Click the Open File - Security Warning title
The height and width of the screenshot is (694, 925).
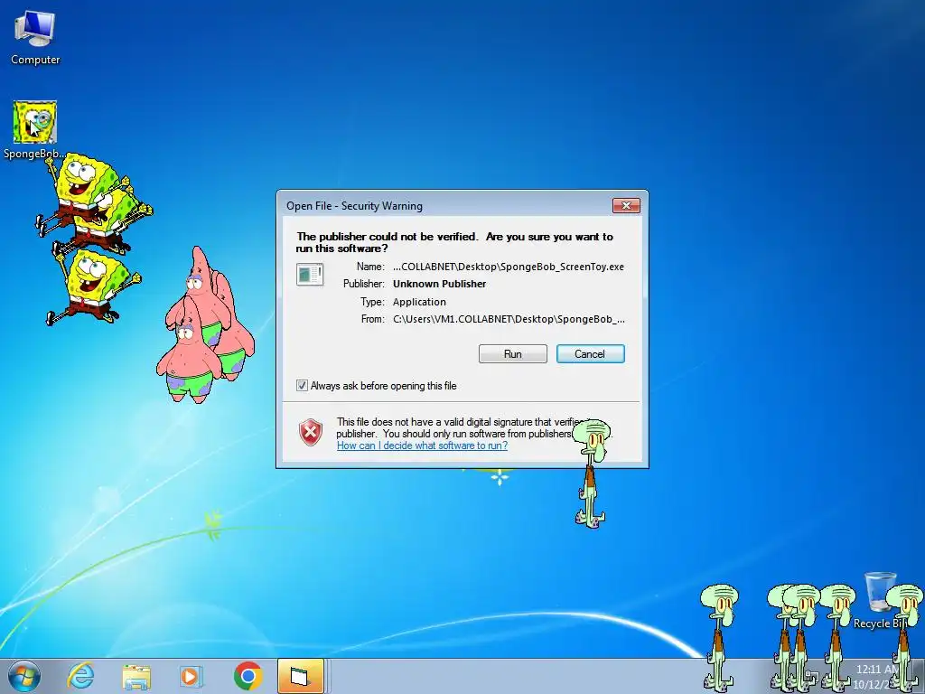click(x=354, y=206)
